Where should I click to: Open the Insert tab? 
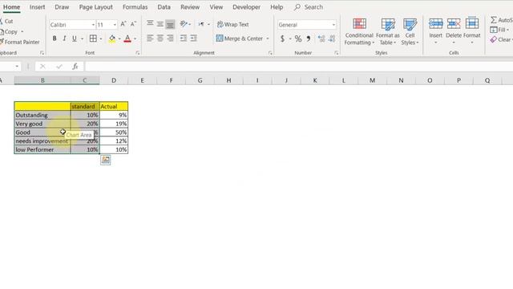click(37, 7)
